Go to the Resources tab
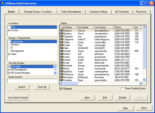This screenshot has height=113, width=155. tap(141, 12)
